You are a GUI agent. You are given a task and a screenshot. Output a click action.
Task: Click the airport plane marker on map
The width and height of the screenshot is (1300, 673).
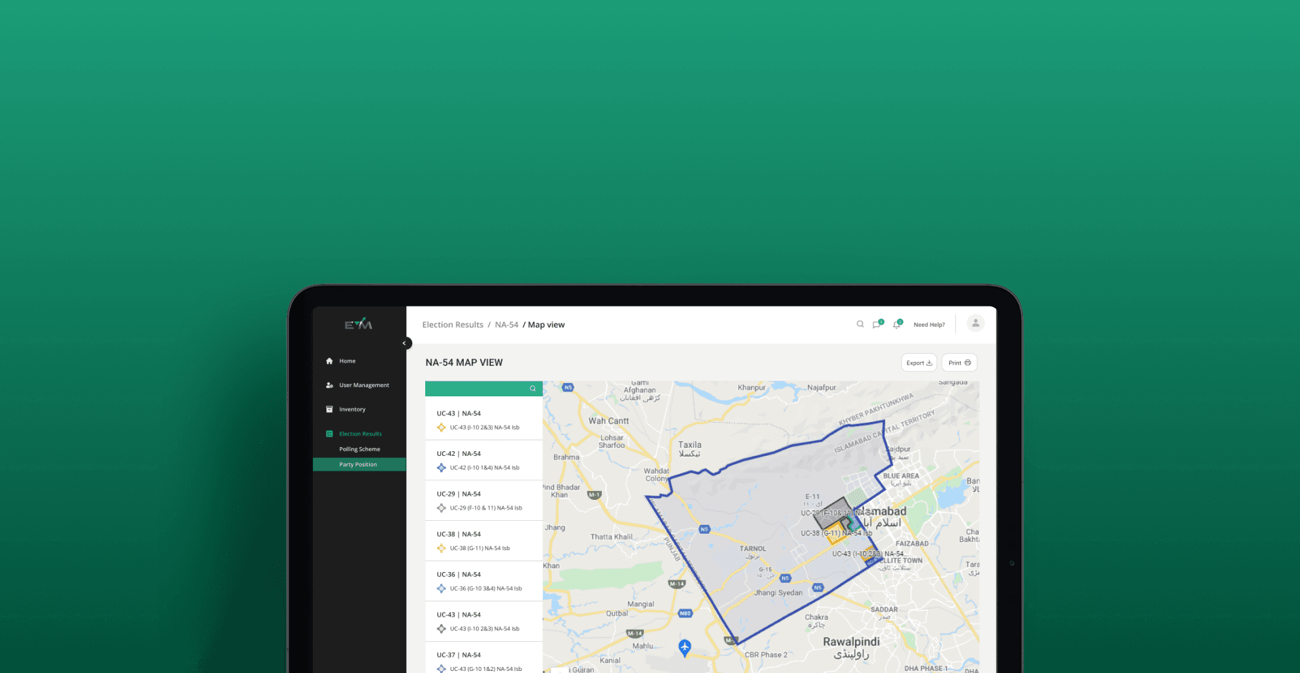(685, 647)
